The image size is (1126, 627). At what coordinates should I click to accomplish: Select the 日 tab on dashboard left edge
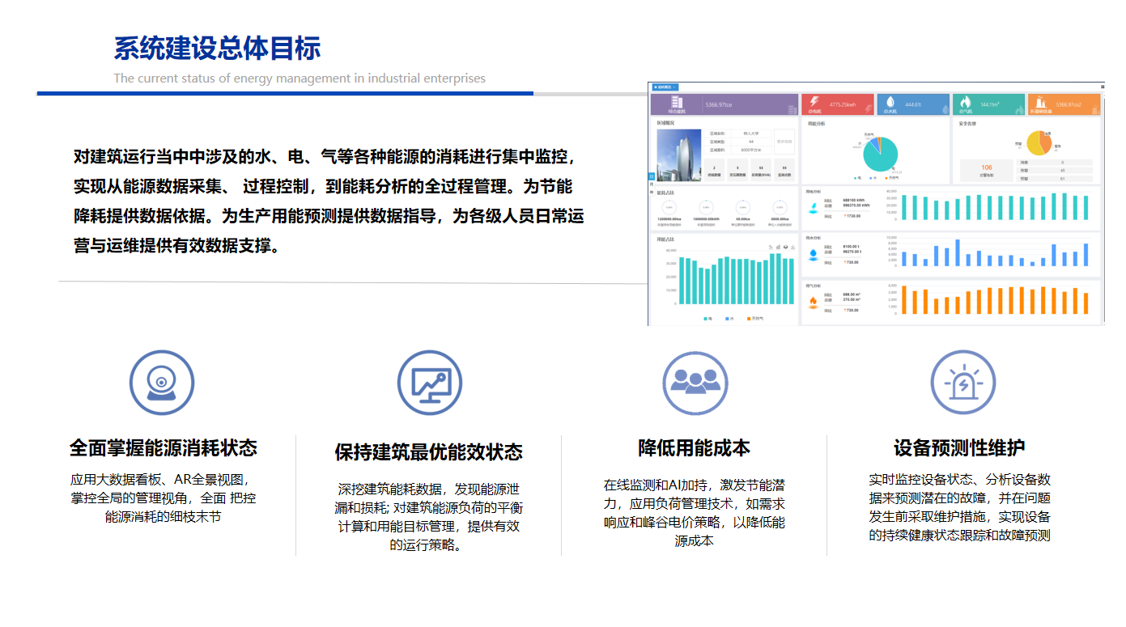651,176
